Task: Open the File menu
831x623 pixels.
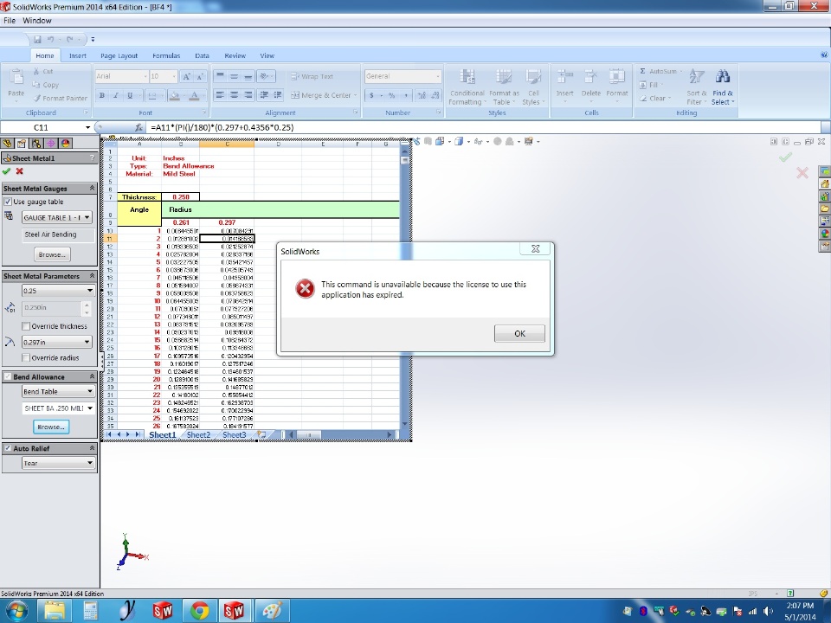Action: (10, 21)
